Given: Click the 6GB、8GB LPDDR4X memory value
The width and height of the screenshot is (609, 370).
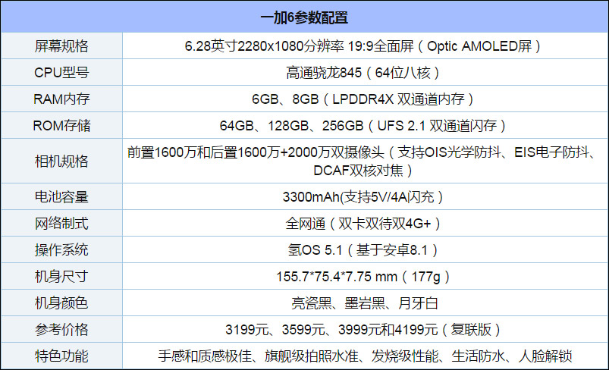Looking at the screenshot, I should click(x=363, y=99).
